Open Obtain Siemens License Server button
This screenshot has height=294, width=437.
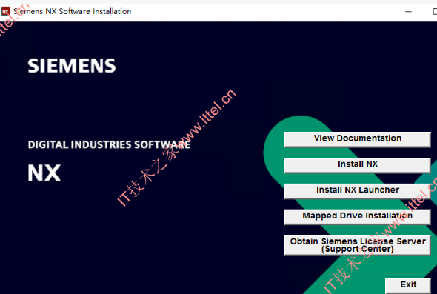[357, 245]
